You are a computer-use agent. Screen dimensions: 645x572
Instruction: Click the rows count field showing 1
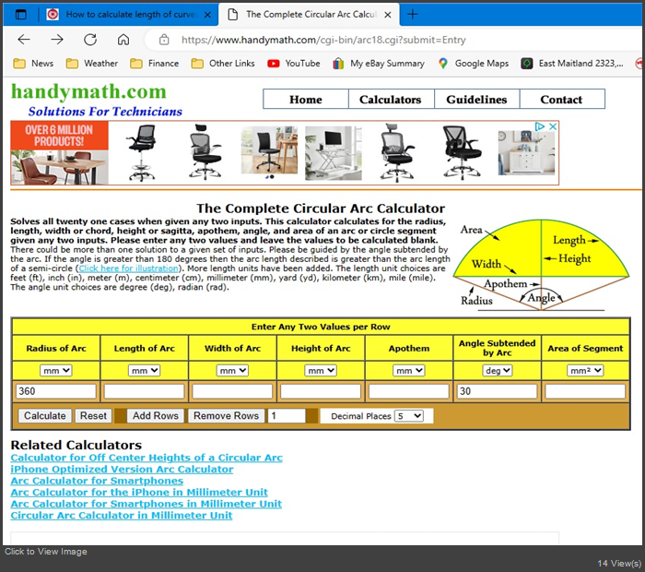point(287,416)
